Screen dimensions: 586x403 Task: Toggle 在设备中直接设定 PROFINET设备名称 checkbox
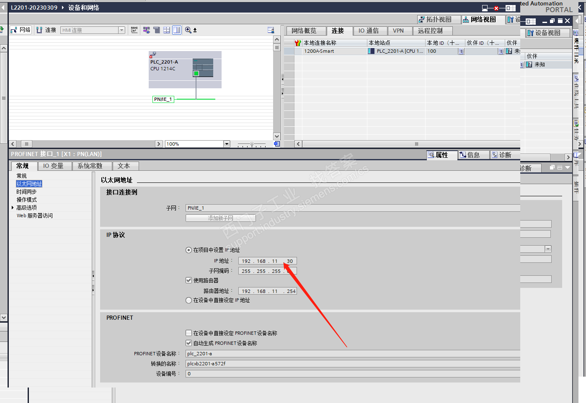click(188, 333)
